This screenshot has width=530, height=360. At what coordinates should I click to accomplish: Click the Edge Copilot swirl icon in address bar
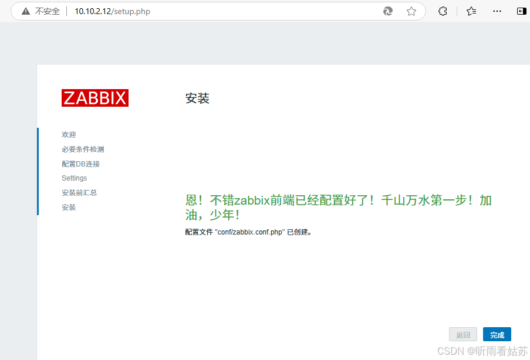pyautogui.click(x=388, y=11)
